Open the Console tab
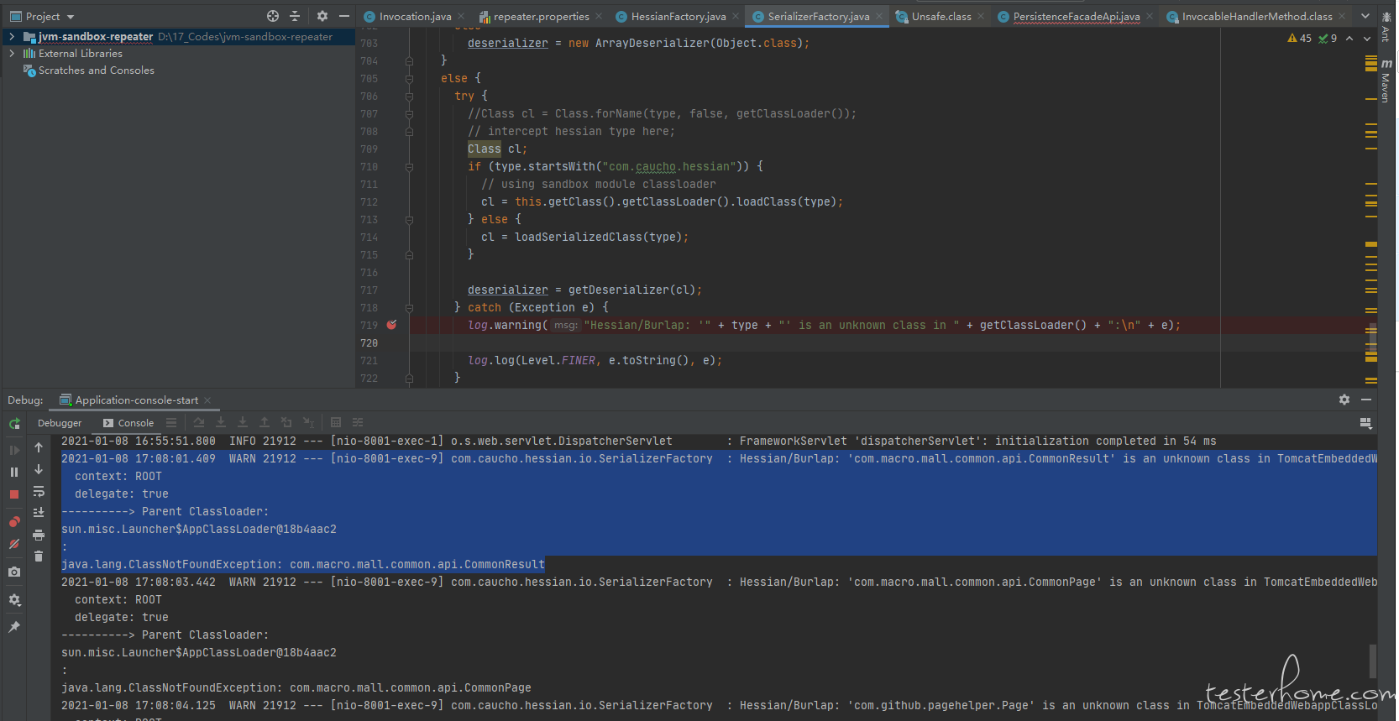Screen dimensions: 1399x721 (x=128, y=423)
